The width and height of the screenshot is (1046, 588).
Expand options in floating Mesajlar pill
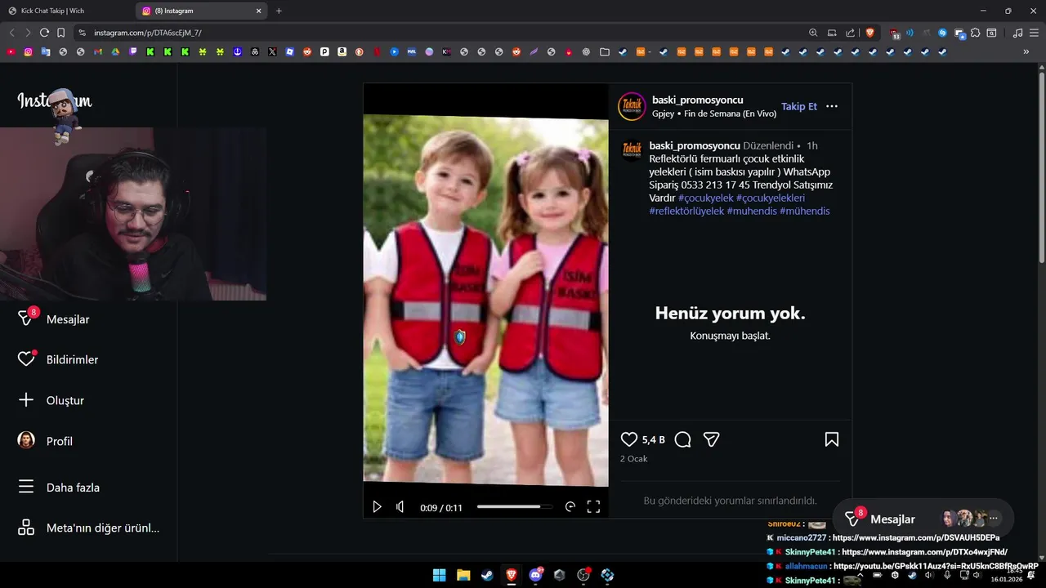tap(994, 519)
